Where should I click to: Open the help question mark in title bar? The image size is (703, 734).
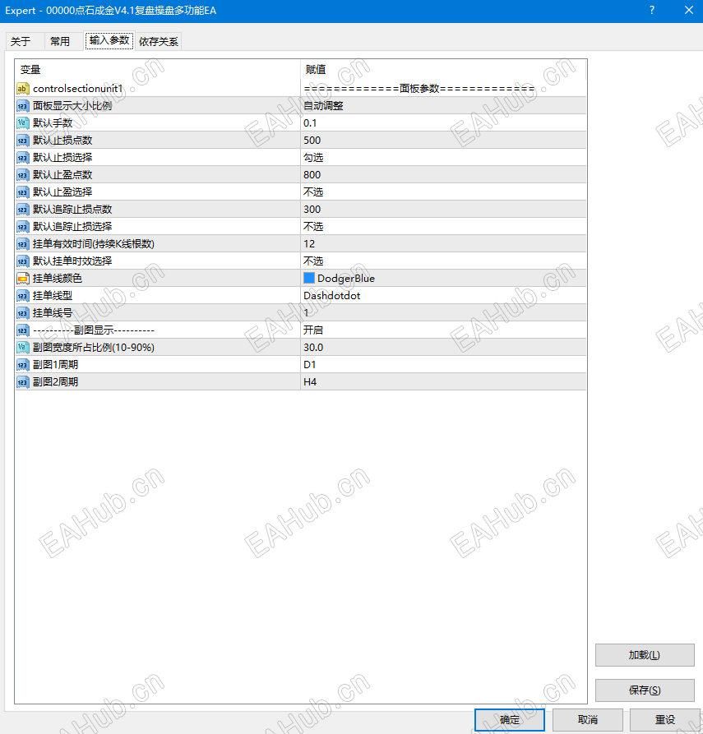652,11
